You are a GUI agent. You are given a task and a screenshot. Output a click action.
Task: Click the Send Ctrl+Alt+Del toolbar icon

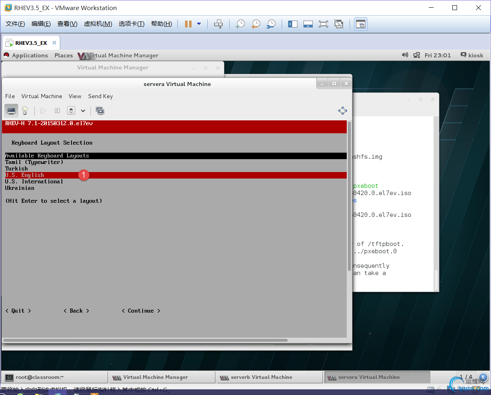click(x=218, y=24)
